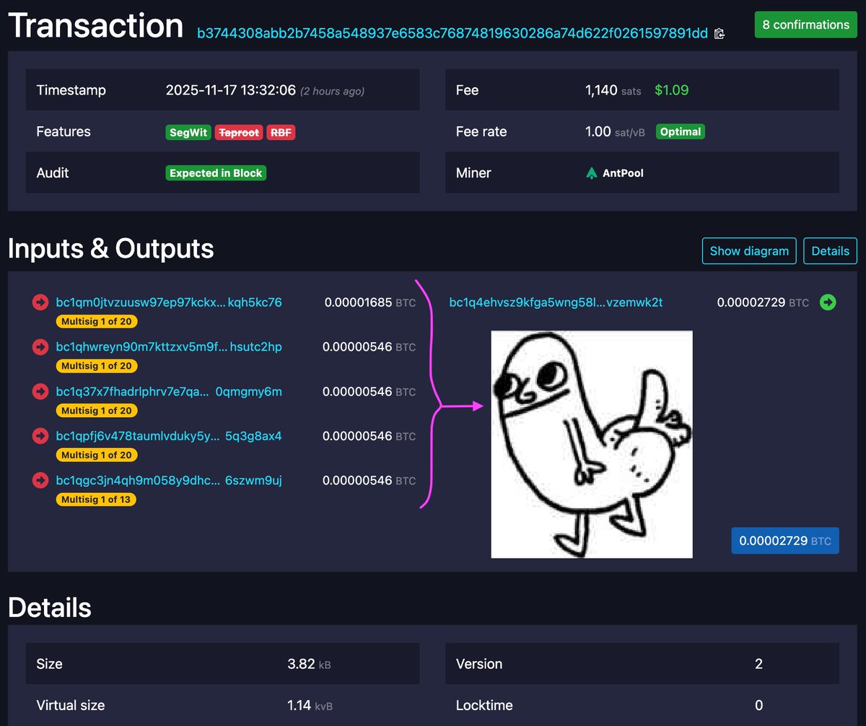
Task: Copy the transaction ID with clipboard icon
Action: click(x=719, y=33)
